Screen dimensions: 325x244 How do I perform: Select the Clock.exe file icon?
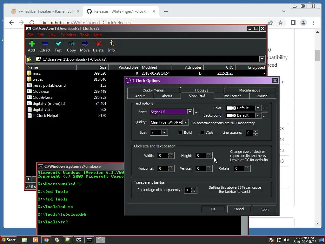pos(30,91)
